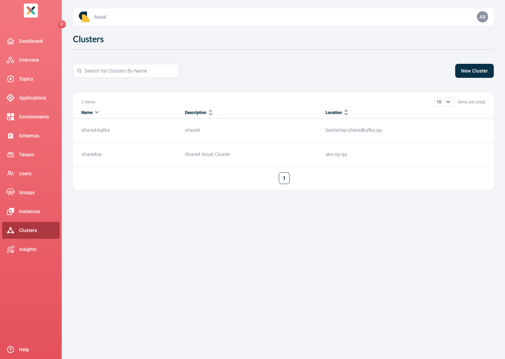Select the Environments grid icon
Viewport: 505px width, 359px height.
(x=11, y=117)
